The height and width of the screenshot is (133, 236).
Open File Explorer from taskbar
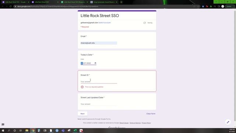tap(27, 130)
